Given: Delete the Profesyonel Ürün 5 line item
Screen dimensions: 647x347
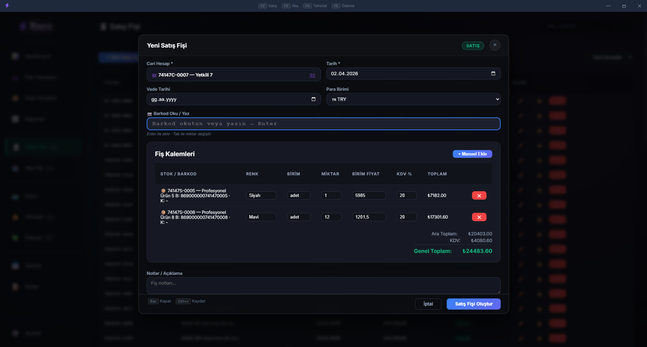Looking at the screenshot, I should (479, 196).
